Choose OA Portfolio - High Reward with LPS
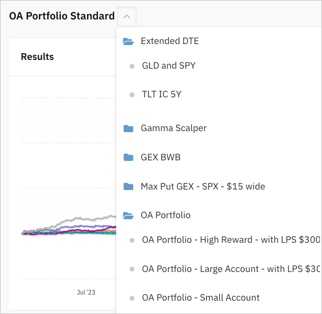The width and height of the screenshot is (322, 314). tap(231, 240)
